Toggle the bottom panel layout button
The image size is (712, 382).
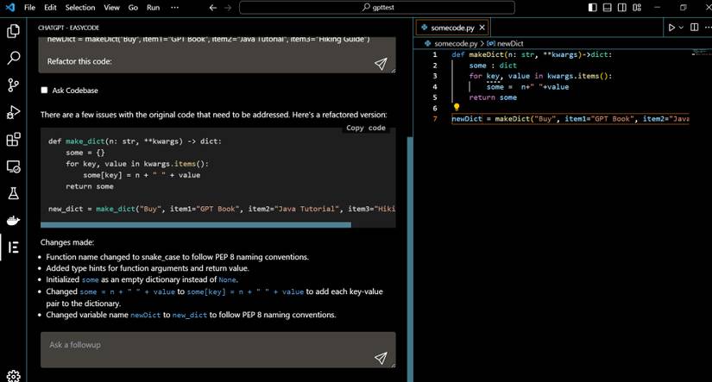click(x=607, y=8)
